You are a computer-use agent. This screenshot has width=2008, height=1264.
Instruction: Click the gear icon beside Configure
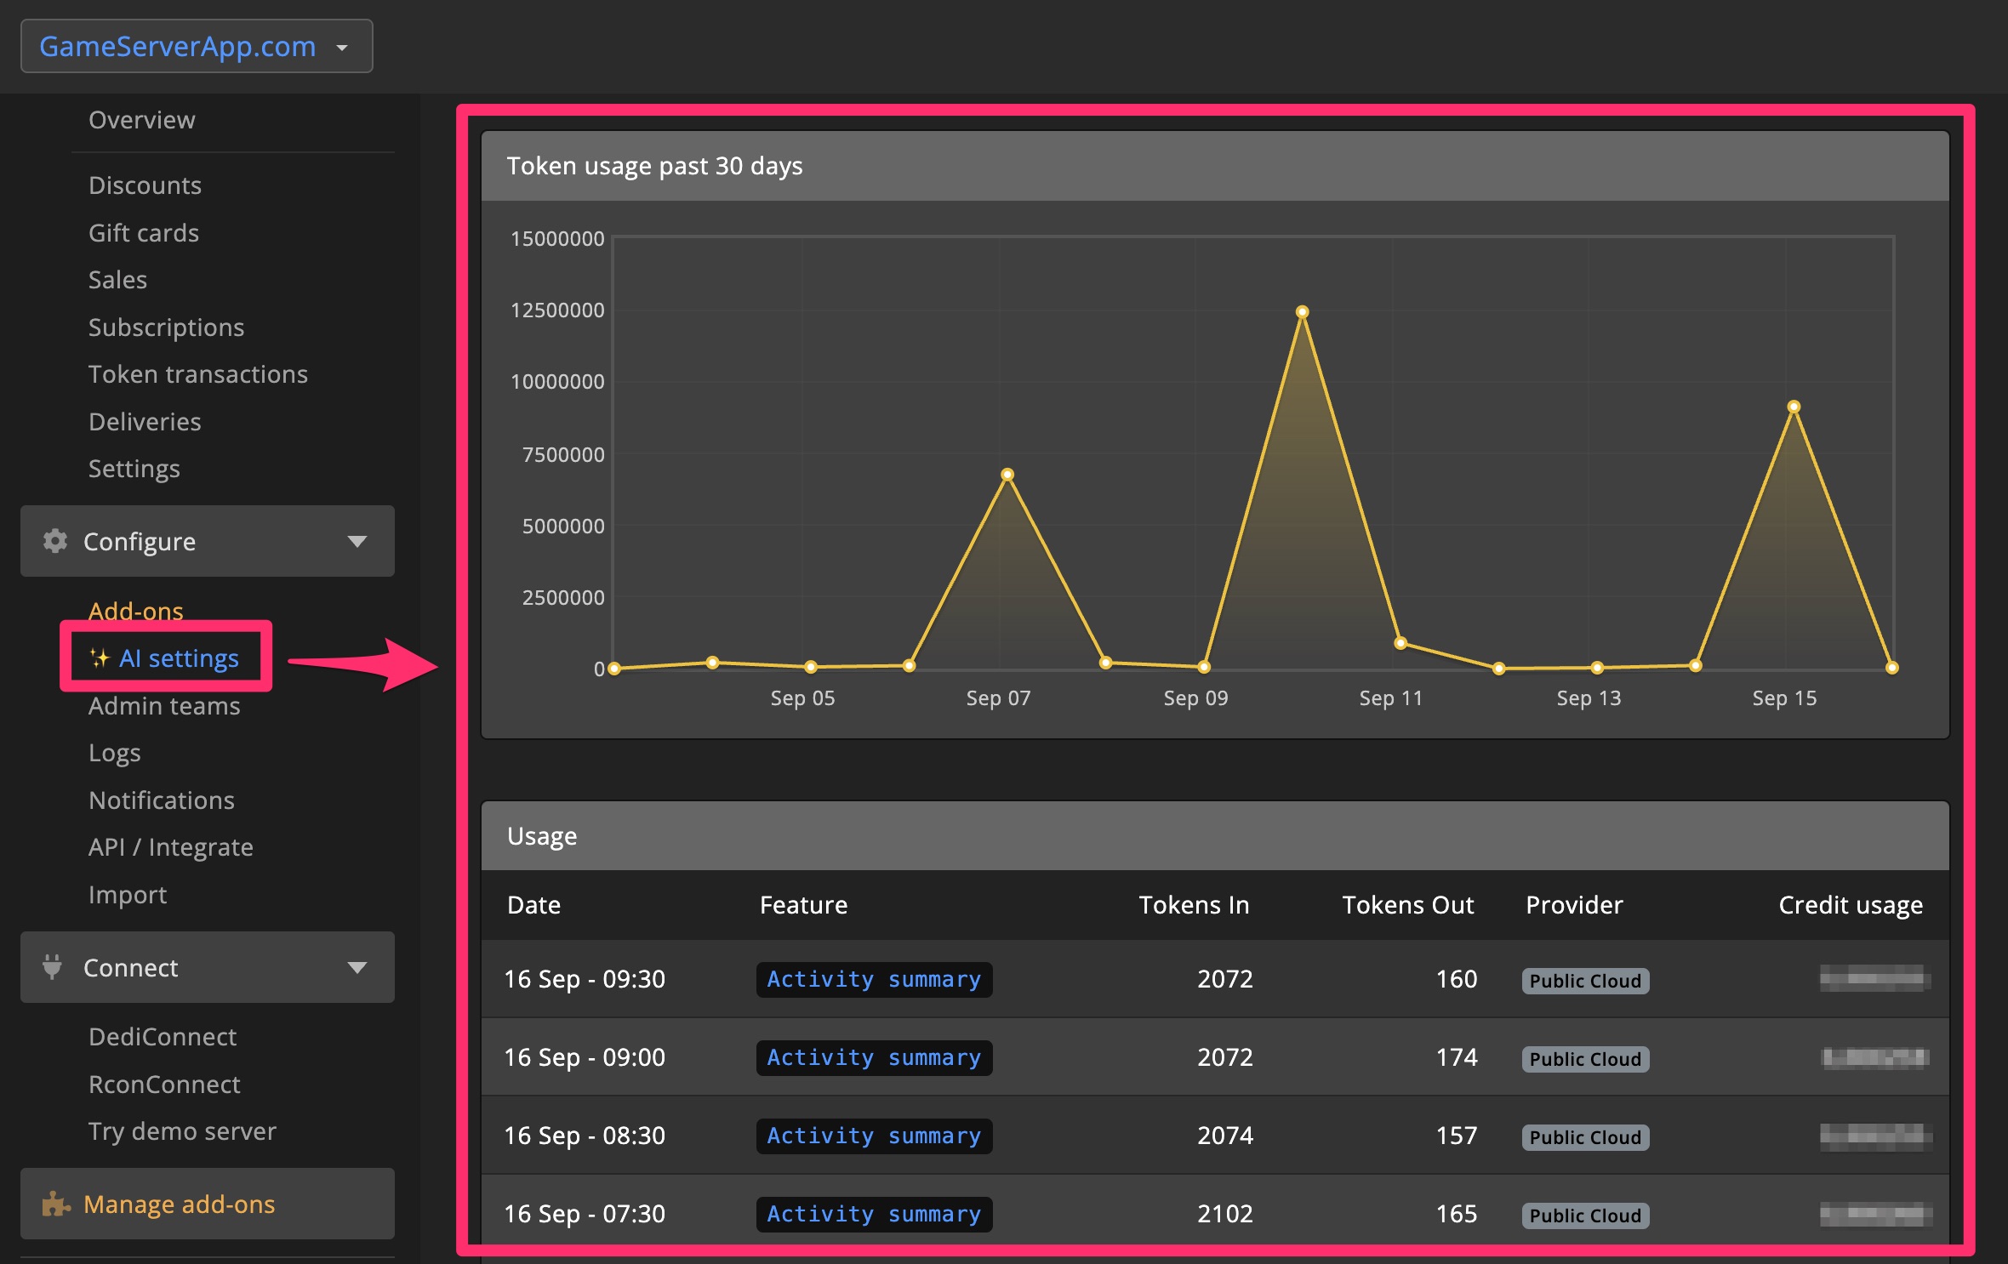point(55,541)
